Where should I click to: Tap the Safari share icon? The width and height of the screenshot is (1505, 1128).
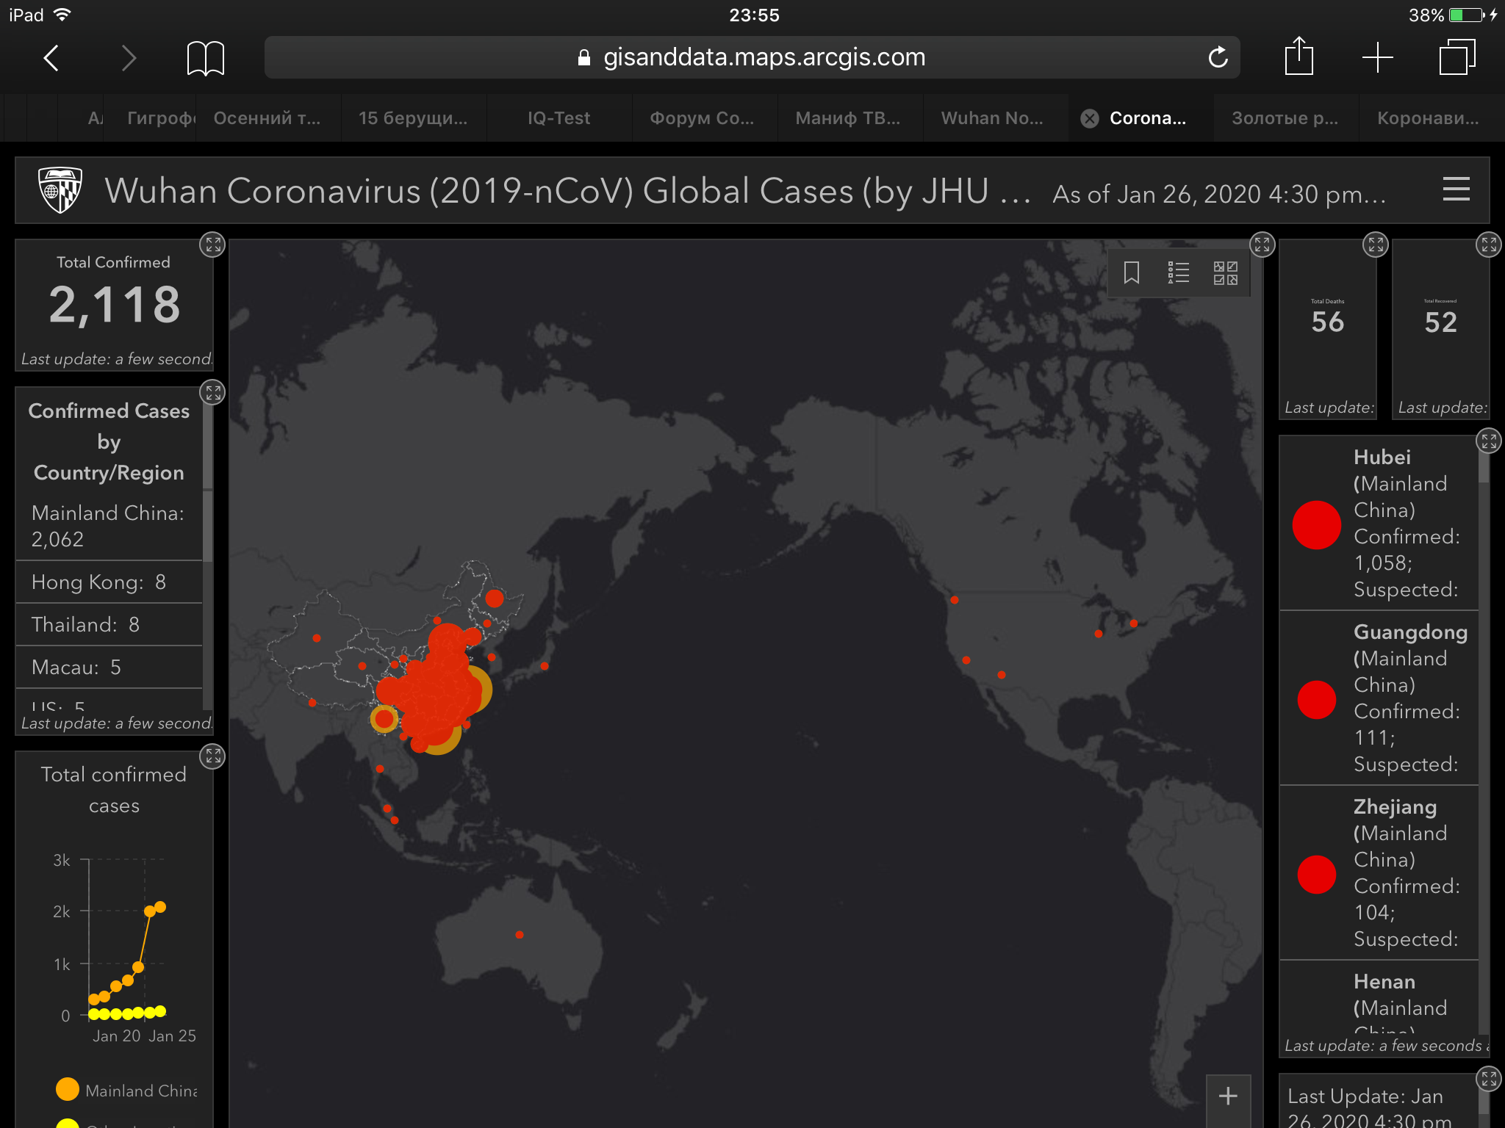point(1299,57)
